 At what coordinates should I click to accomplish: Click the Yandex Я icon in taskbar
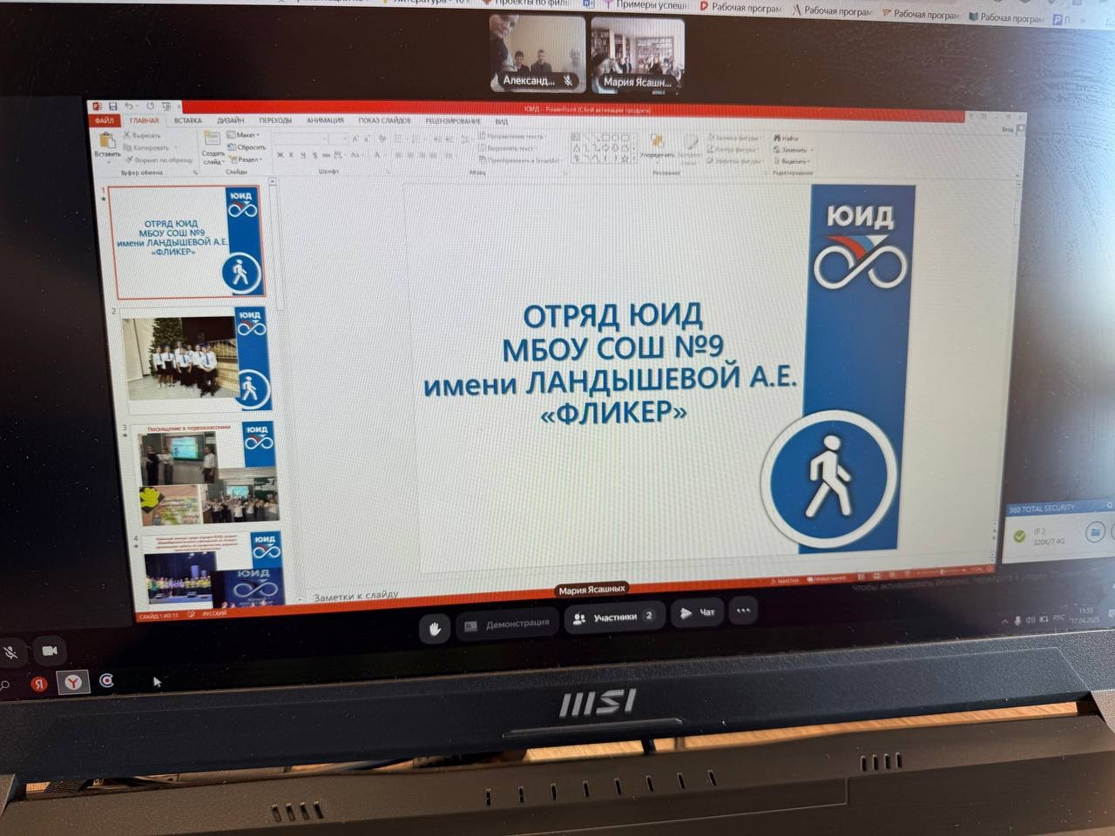[x=39, y=684]
